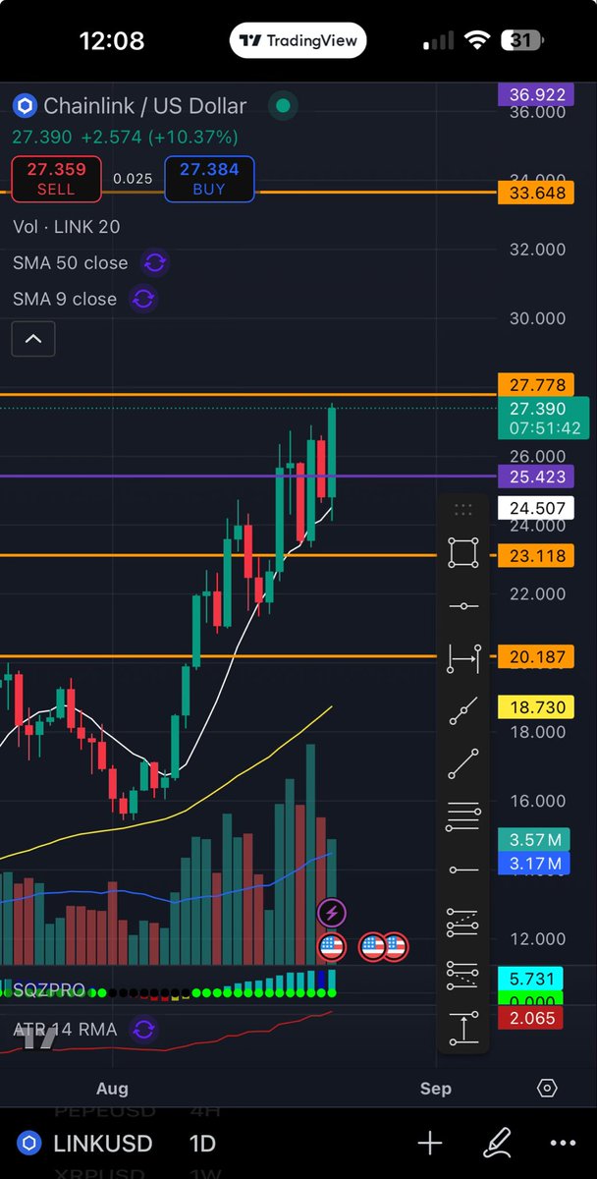Tap Chainlink / US Dollar title

pyautogui.click(x=144, y=105)
